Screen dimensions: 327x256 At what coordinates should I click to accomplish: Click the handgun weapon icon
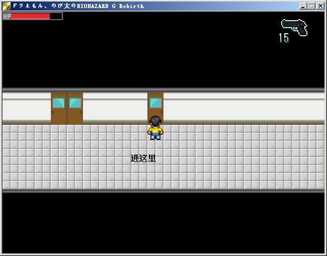pyautogui.click(x=294, y=28)
